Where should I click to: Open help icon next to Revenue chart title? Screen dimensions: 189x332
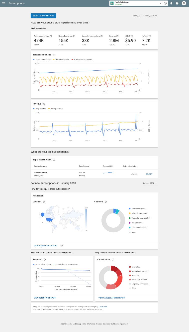click(x=44, y=104)
